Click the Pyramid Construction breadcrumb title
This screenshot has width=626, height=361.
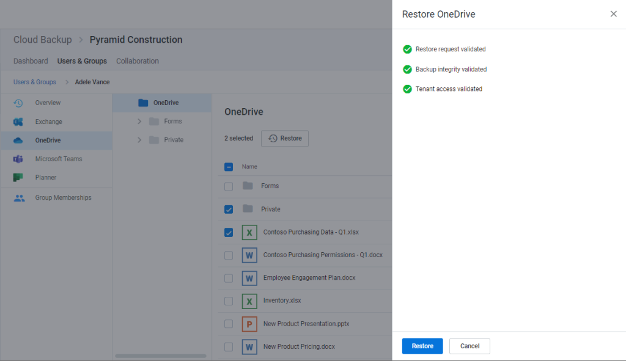[136, 40]
